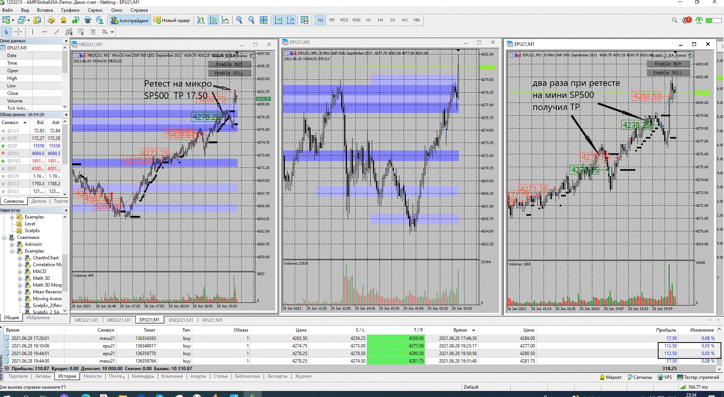Close the Навигатор panel

point(66,210)
